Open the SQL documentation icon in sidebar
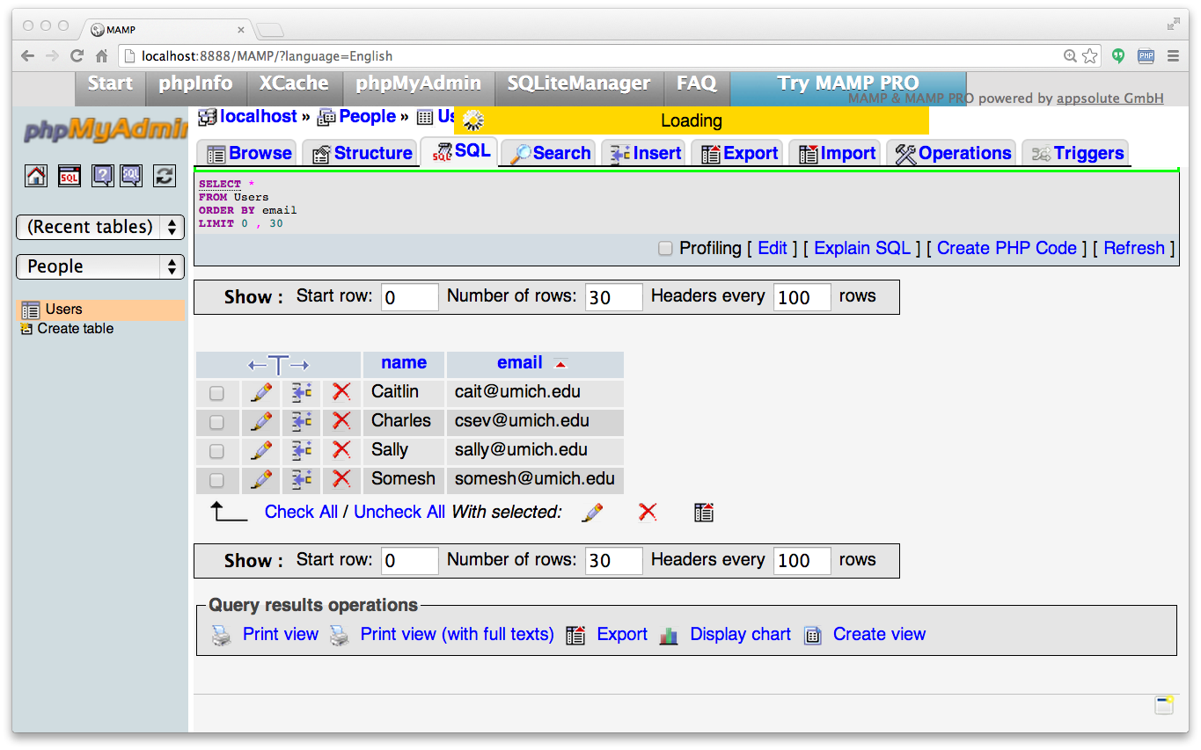This screenshot has height=750, width=1201. click(131, 176)
